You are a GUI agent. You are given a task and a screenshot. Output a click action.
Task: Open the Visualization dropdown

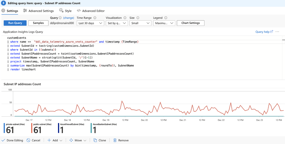117,23
